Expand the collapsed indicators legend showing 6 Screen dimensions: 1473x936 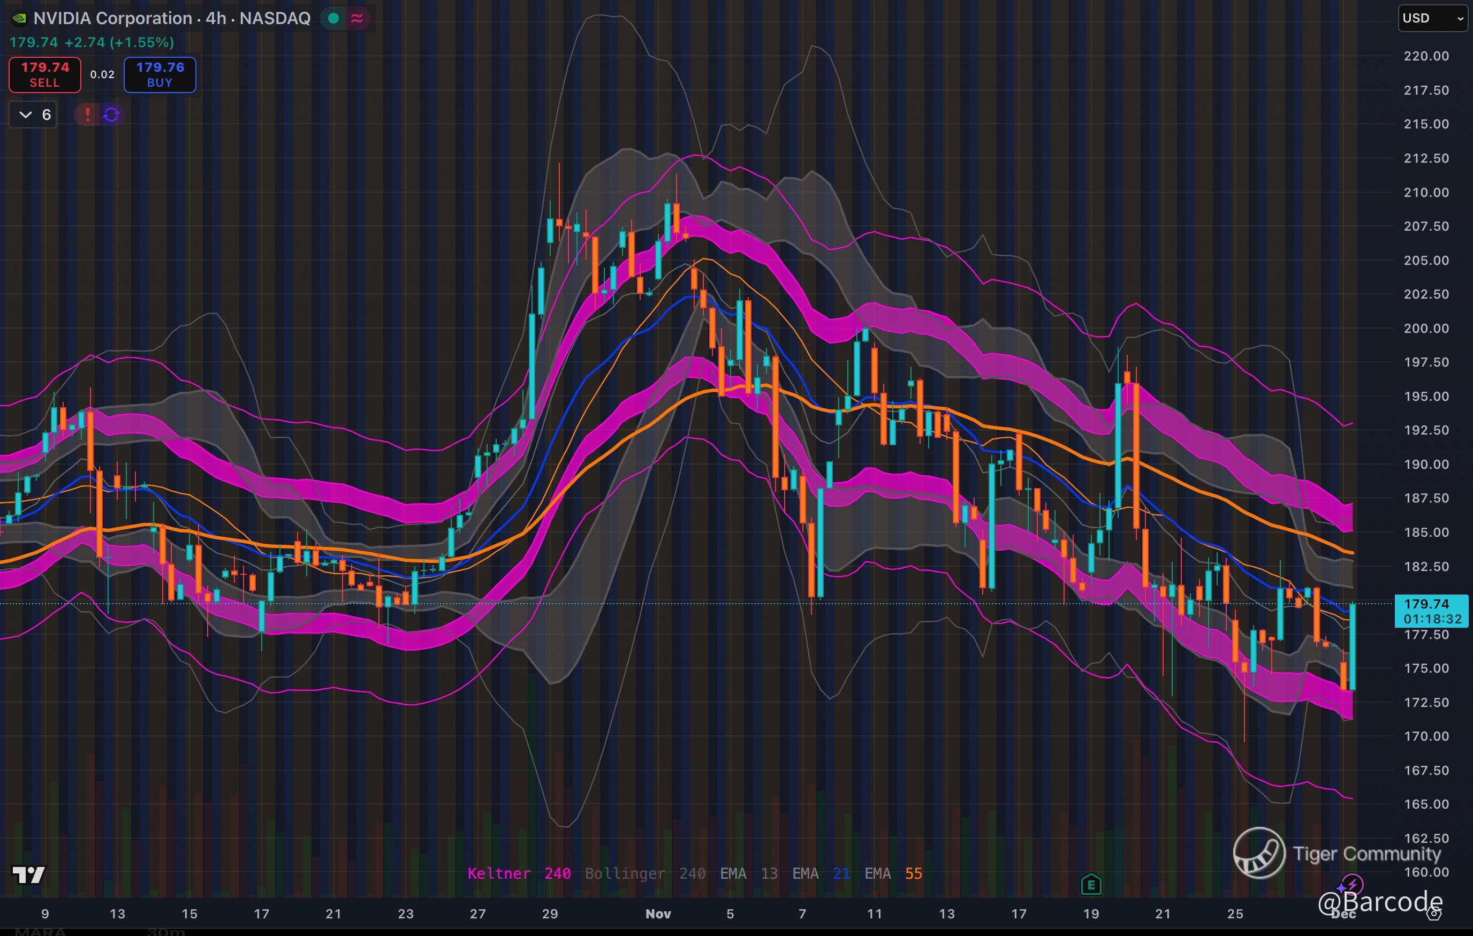(x=33, y=115)
